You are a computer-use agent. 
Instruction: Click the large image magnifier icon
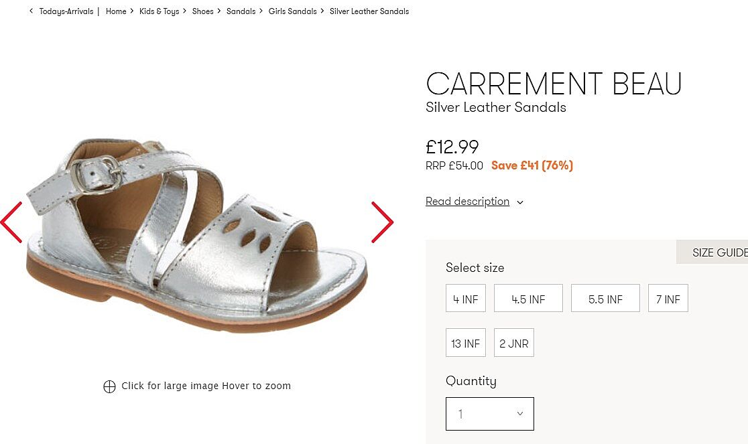(x=109, y=386)
